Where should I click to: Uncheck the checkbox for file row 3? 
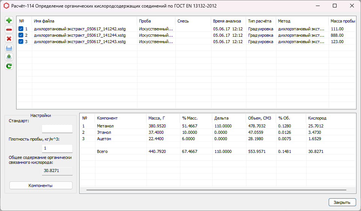21,42
